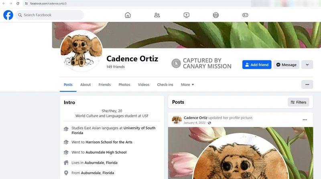Click the She/they, 20 bio text
The height and width of the screenshot is (179, 321).
pos(112,111)
